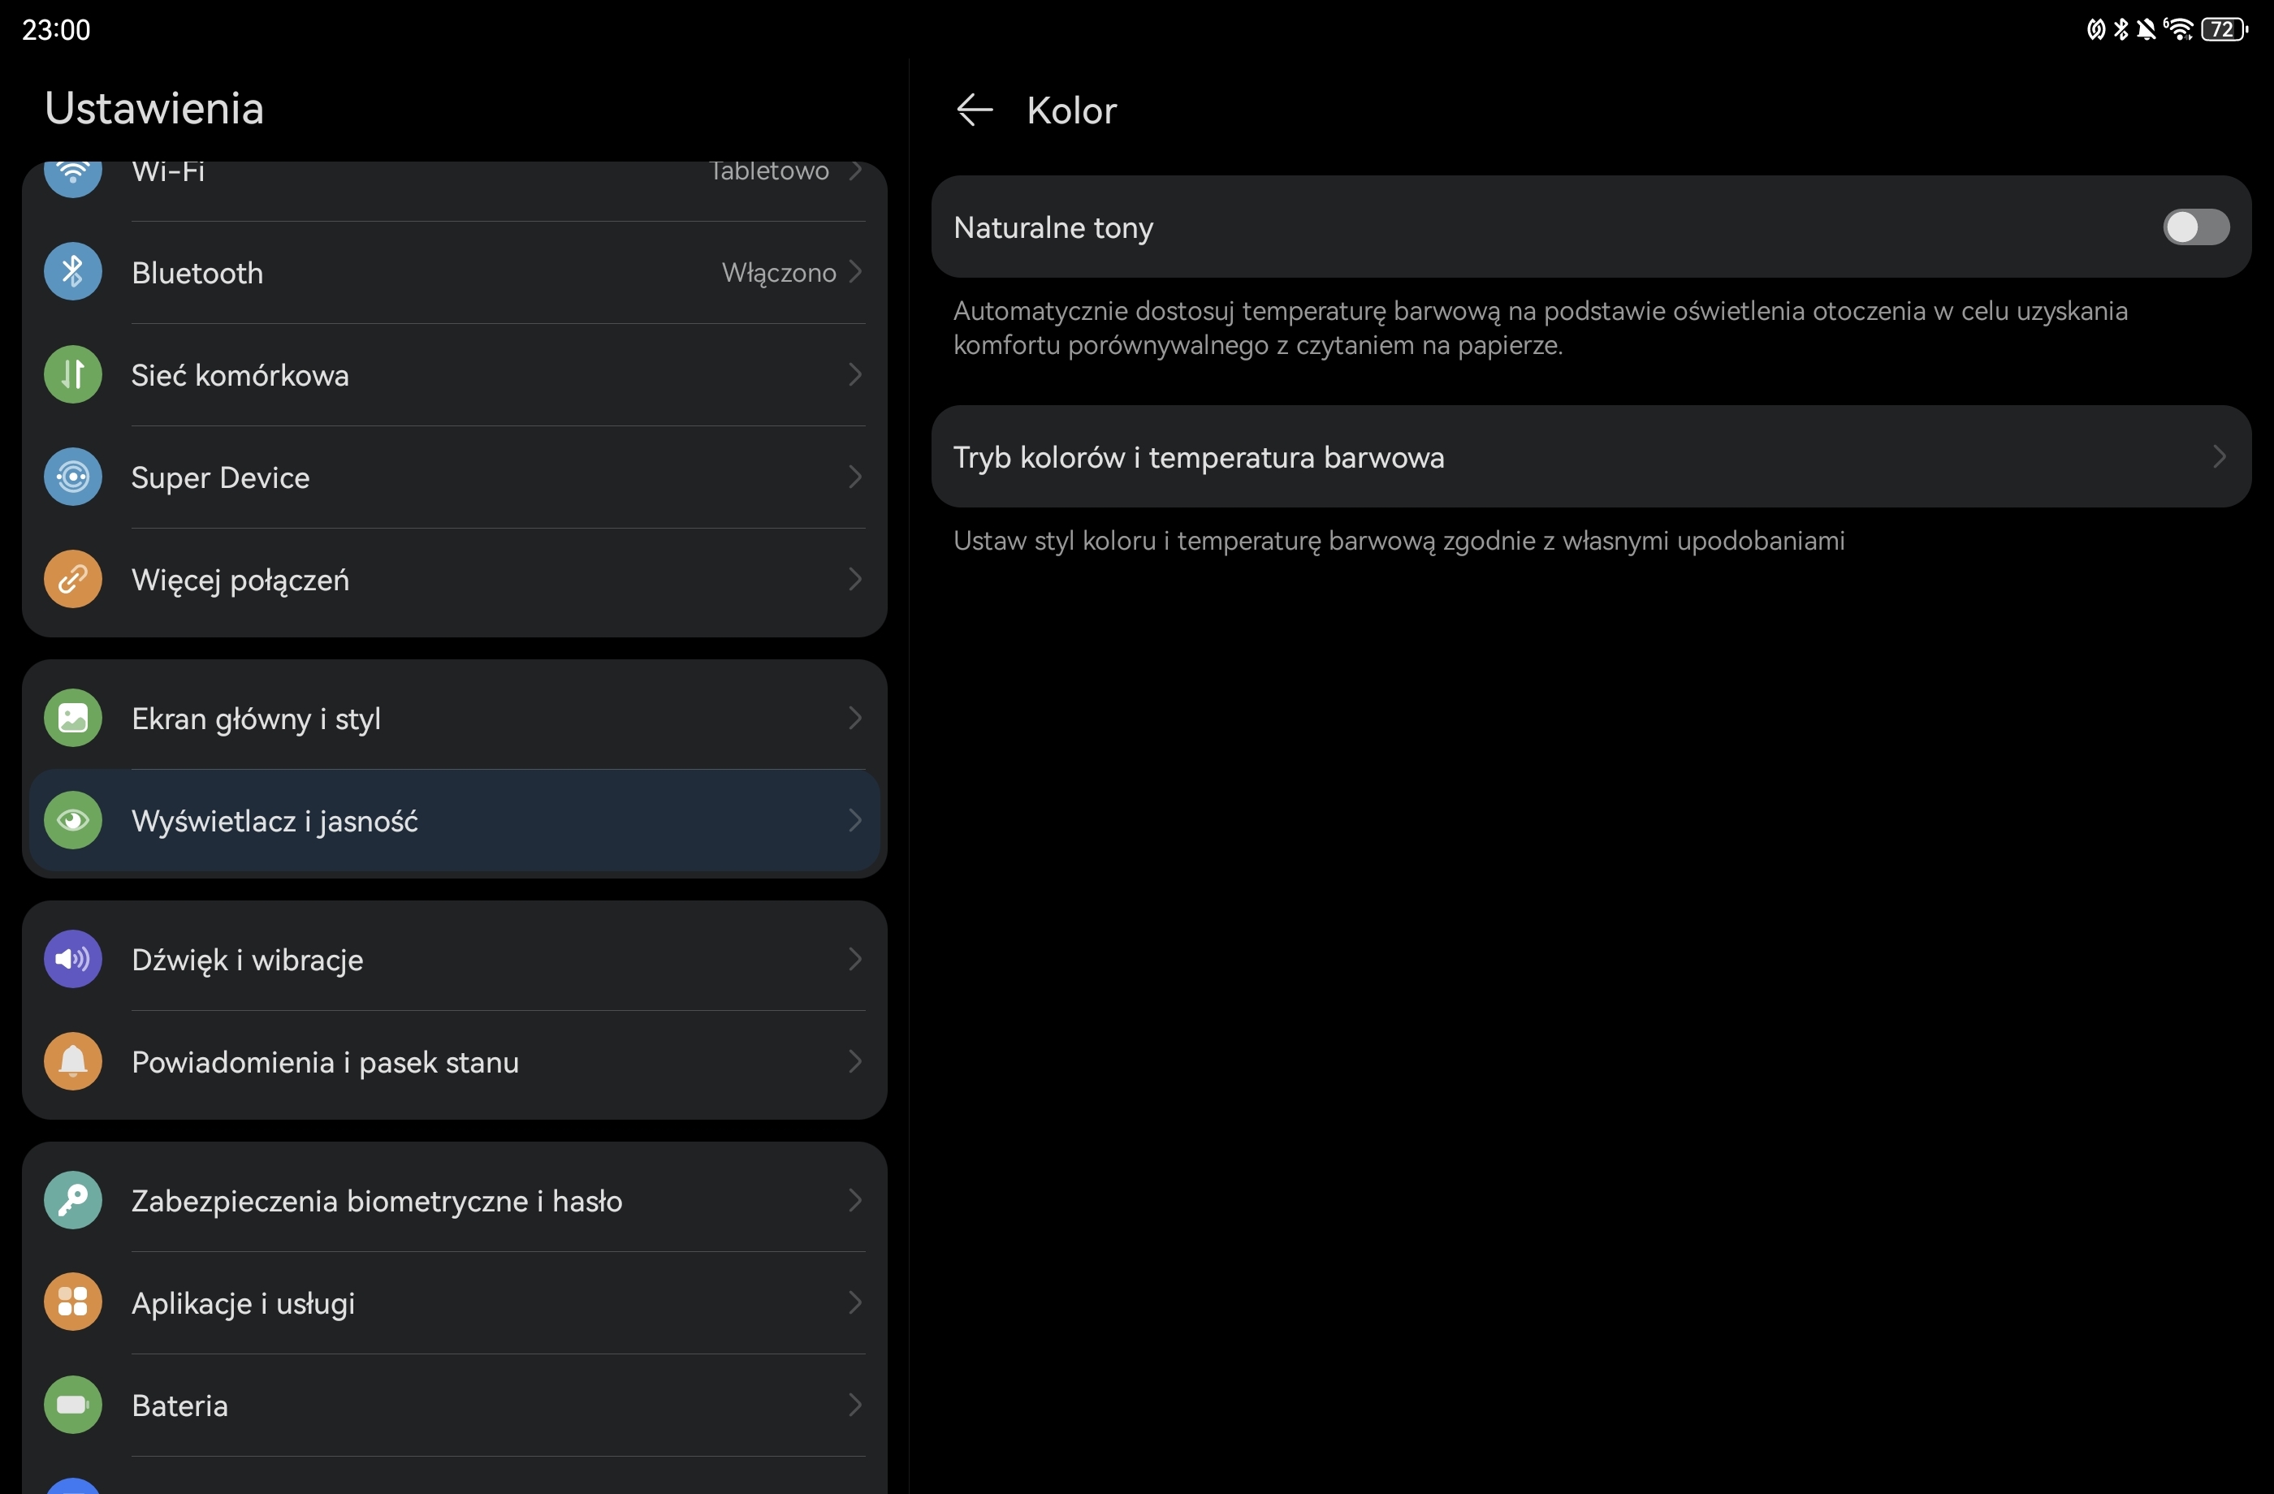
Task: Tap the Kolor page title
Action: pos(1071,110)
